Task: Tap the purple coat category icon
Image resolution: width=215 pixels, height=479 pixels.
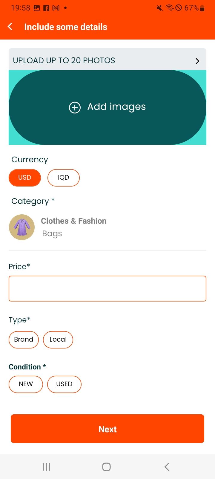Action: pos(22,227)
